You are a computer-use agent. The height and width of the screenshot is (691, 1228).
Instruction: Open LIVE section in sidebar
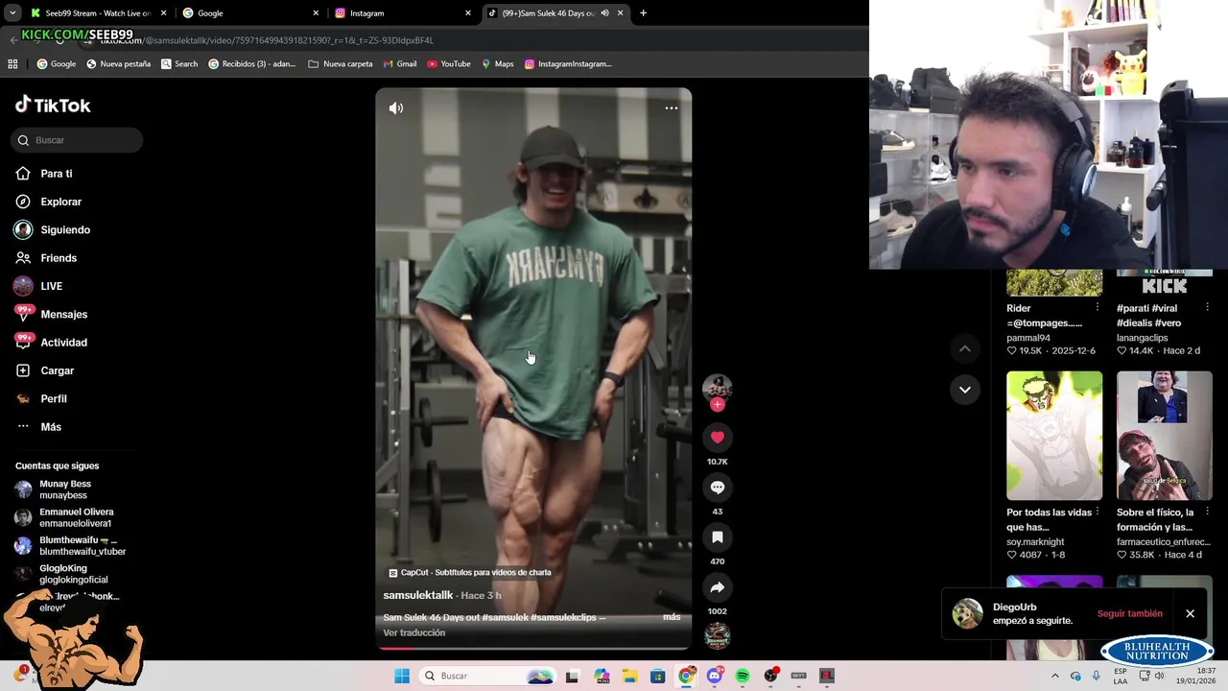[51, 286]
